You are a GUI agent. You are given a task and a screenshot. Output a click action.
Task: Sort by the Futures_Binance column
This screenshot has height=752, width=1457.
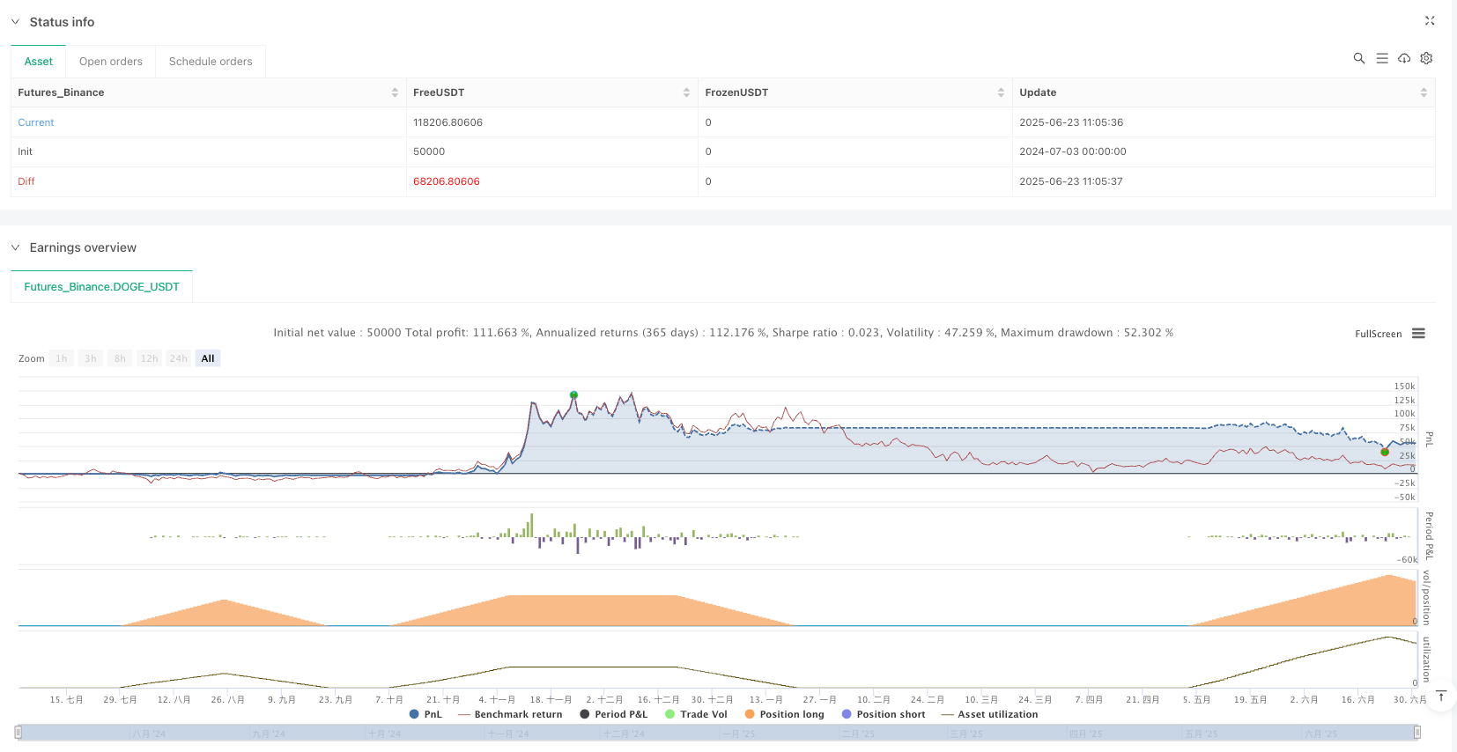tap(395, 92)
